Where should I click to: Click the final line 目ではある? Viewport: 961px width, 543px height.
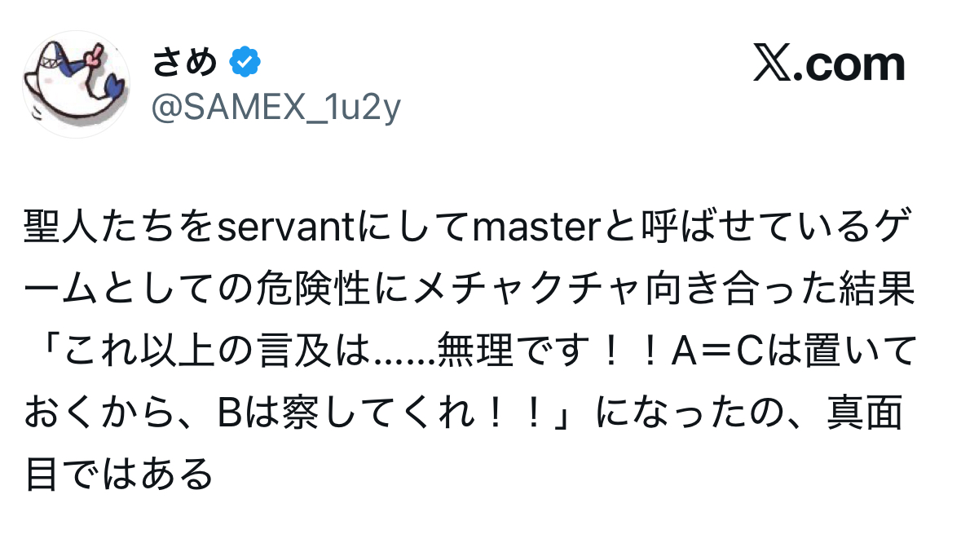pyautogui.click(x=120, y=475)
